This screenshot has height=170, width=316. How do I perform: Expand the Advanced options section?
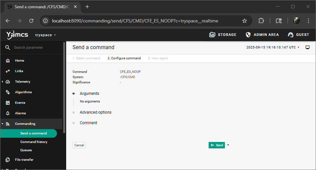(x=95, y=112)
